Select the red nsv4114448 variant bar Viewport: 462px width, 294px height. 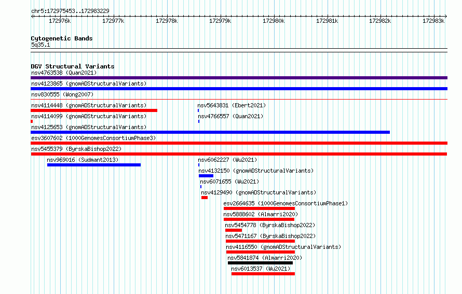pyautogui.click(x=94, y=110)
